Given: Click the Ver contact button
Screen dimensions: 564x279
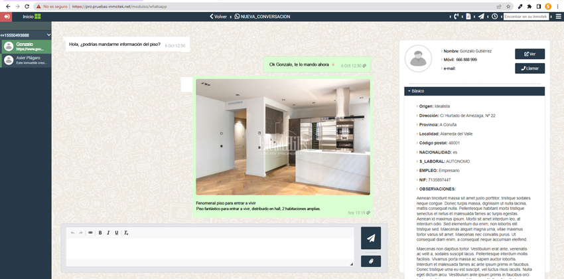Looking at the screenshot, I should pyautogui.click(x=530, y=54).
